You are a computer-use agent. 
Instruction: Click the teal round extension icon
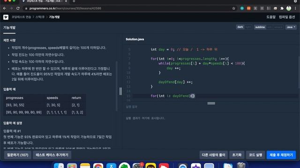pos(242,8)
